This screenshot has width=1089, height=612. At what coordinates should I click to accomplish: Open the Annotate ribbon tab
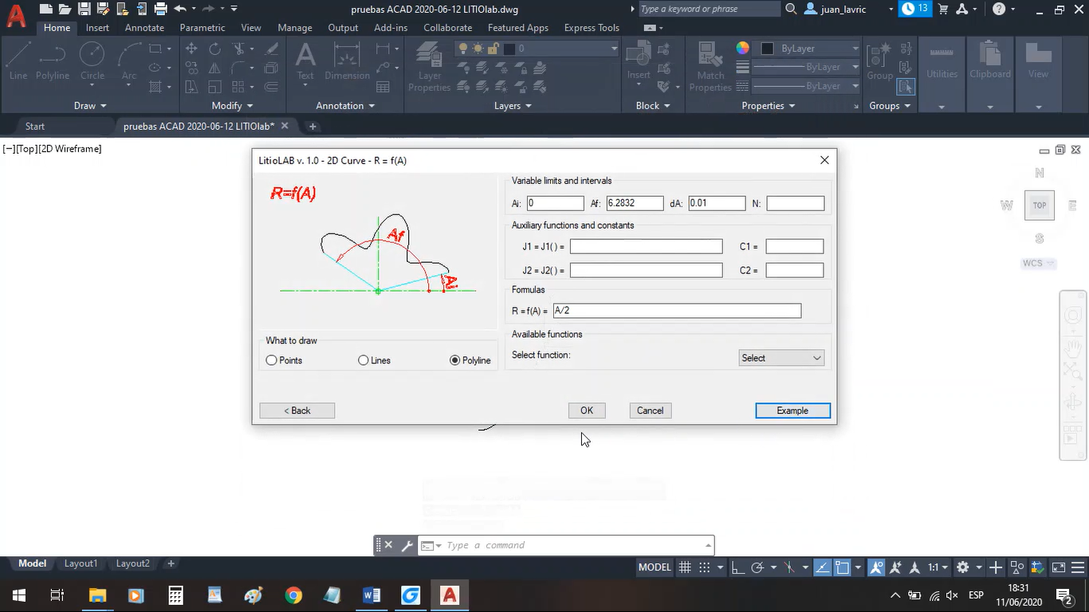(x=144, y=27)
